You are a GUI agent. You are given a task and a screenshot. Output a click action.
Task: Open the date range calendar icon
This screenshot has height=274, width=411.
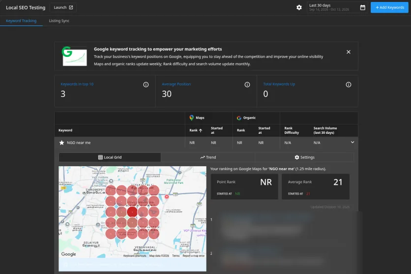362,7
